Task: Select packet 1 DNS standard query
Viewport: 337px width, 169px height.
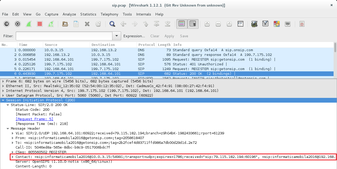Action: pyautogui.click(x=167, y=50)
